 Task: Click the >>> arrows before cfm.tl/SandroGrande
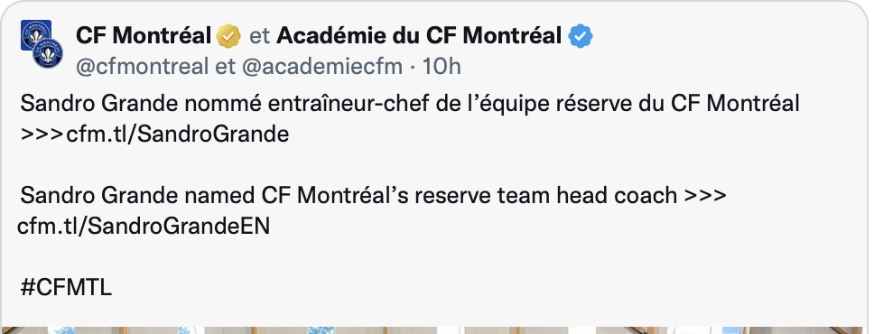click(42, 135)
